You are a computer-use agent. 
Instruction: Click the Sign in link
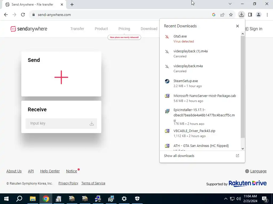tap(254, 29)
